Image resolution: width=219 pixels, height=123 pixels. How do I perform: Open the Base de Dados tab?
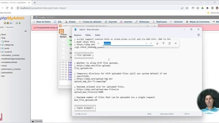tap(42, 22)
